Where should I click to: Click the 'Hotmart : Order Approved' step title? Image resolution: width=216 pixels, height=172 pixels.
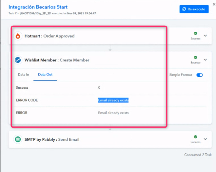(49, 36)
